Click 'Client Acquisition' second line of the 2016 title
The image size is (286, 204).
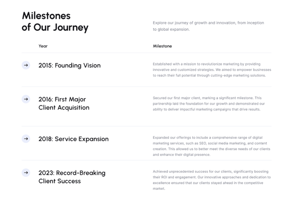point(64,107)
